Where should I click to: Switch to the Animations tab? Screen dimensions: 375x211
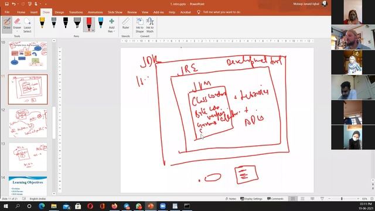(x=95, y=12)
